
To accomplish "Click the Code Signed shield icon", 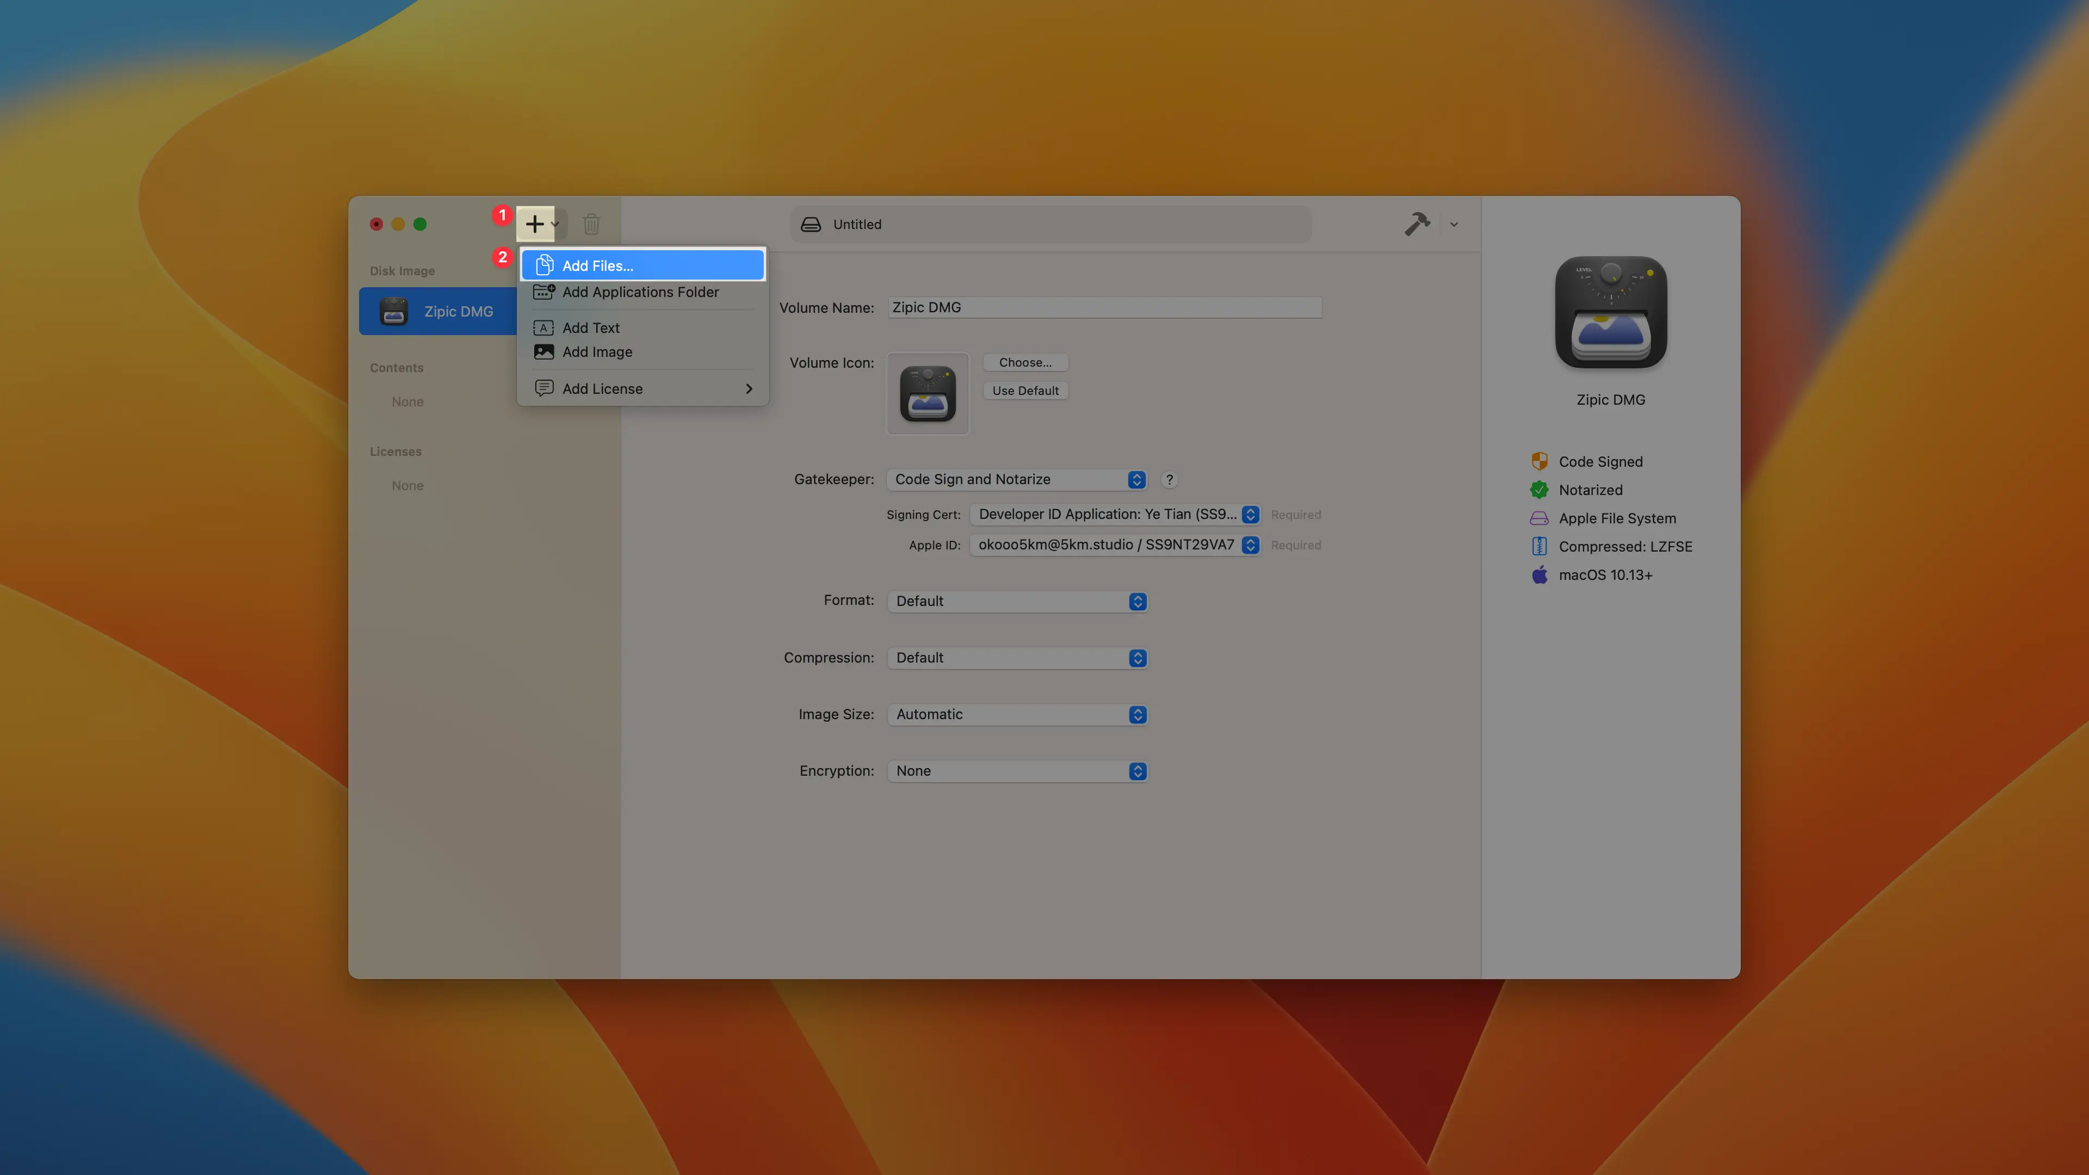I will (x=1539, y=461).
